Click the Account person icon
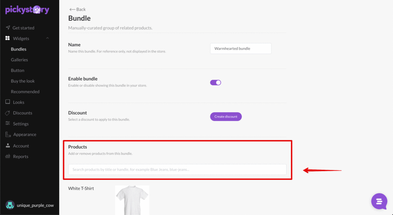 tap(8, 145)
